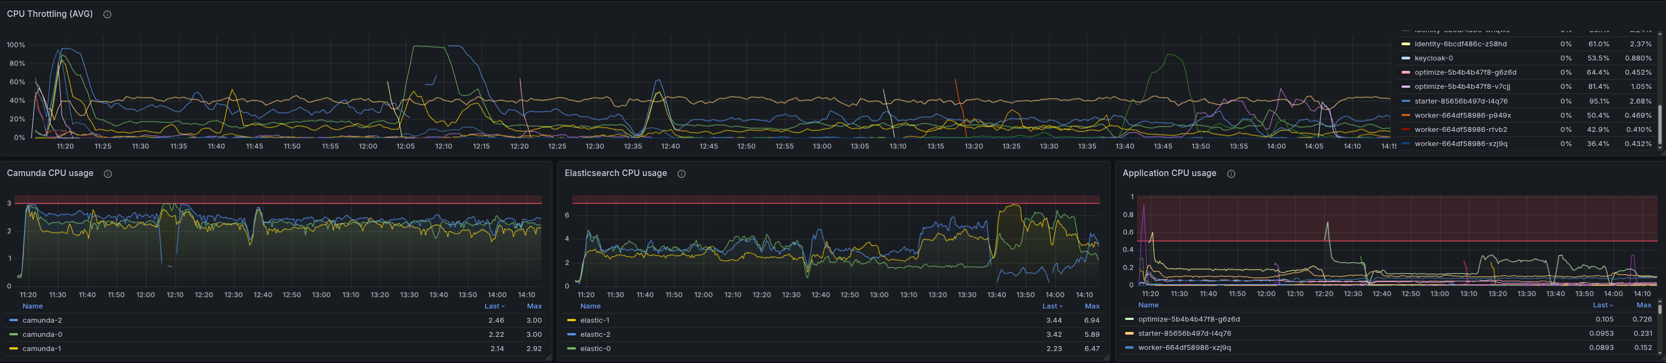Sort Elasticsearch legend by Name column
Screen dimensions: 1666x363
click(590, 306)
